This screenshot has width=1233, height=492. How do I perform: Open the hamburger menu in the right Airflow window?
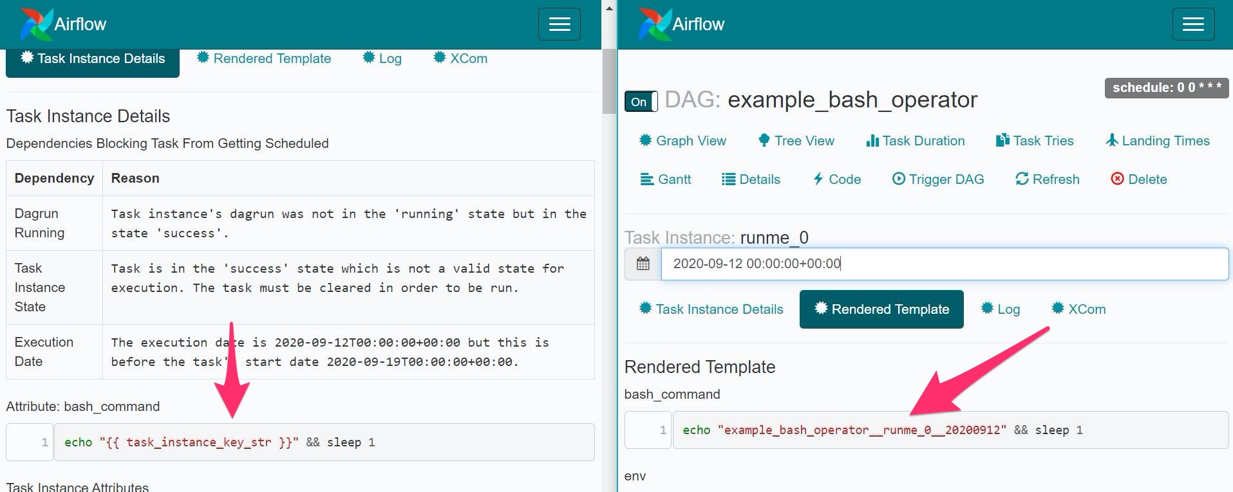pos(1193,24)
